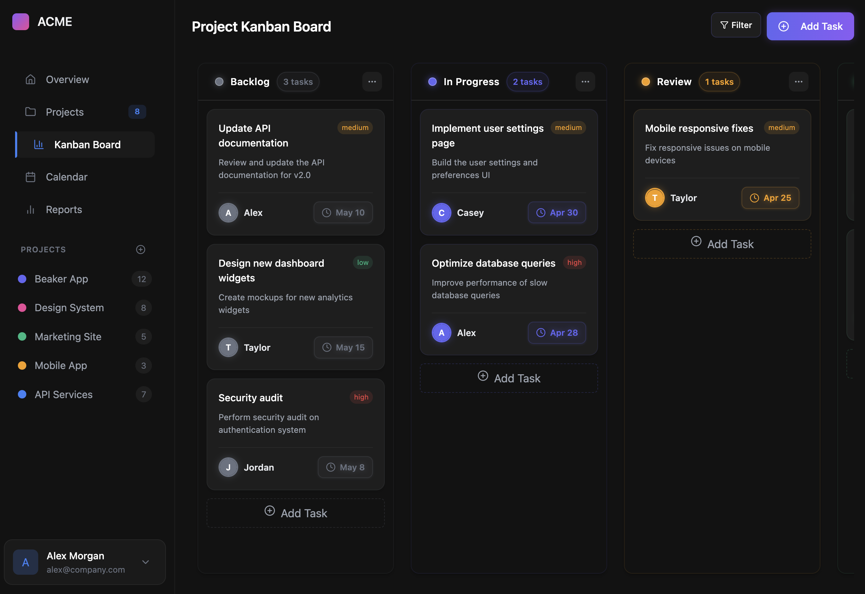Click the ACME logo icon
The width and height of the screenshot is (865, 594).
point(20,22)
